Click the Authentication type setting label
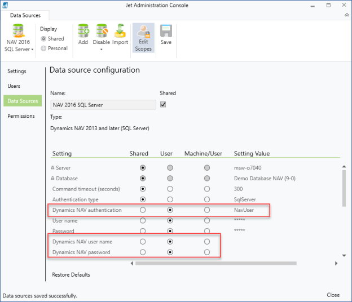Viewport: 352px width, 302px height. 75,199
